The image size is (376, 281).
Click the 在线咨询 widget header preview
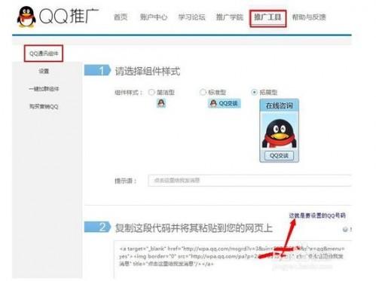coord(279,105)
